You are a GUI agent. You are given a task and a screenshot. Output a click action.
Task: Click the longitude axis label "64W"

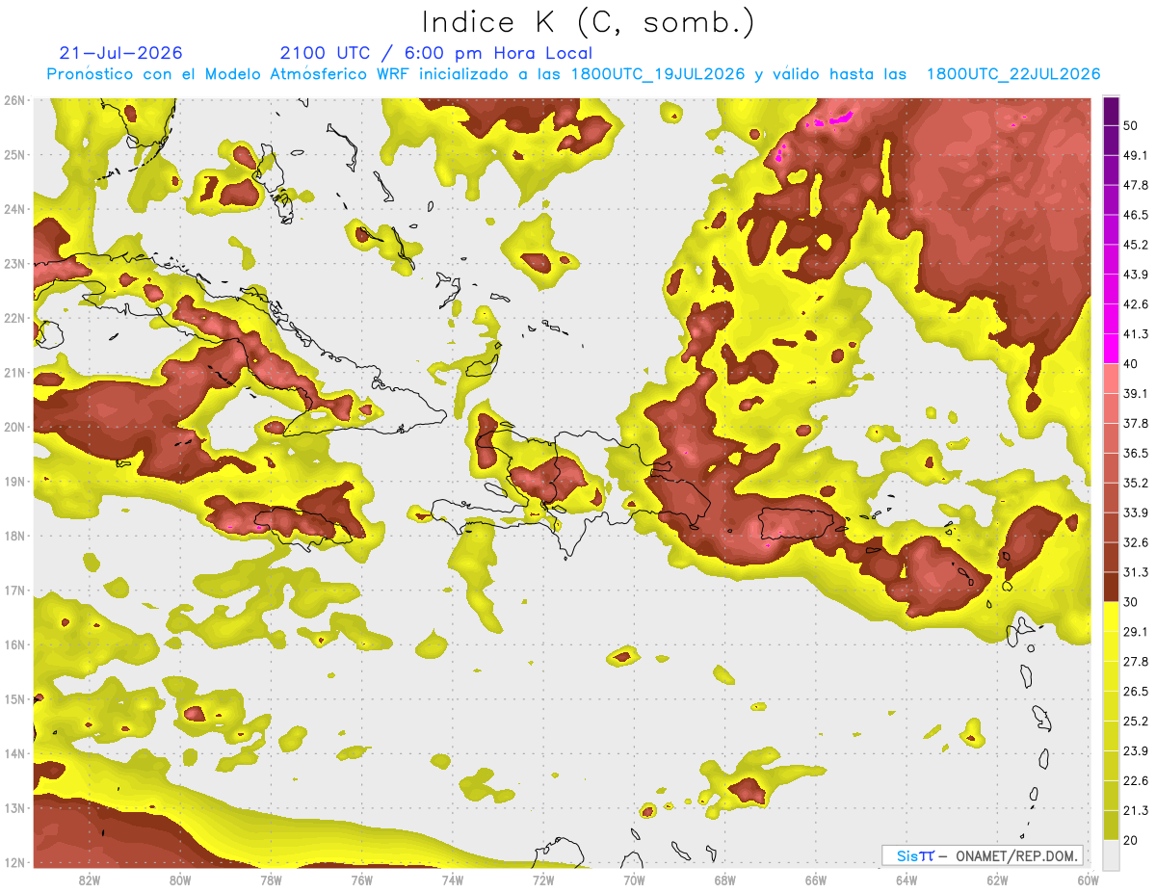coord(906,880)
